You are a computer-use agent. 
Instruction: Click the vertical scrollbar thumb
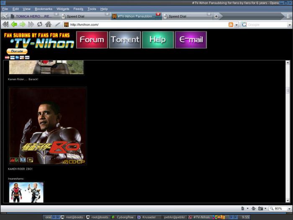pyautogui.click(x=288, y=90)
